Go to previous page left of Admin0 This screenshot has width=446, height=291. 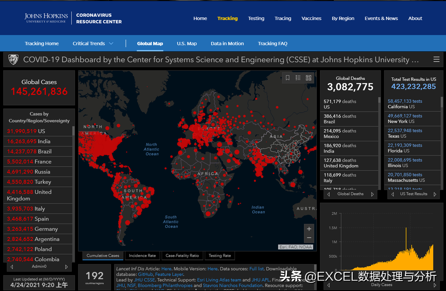pos(12,267)
